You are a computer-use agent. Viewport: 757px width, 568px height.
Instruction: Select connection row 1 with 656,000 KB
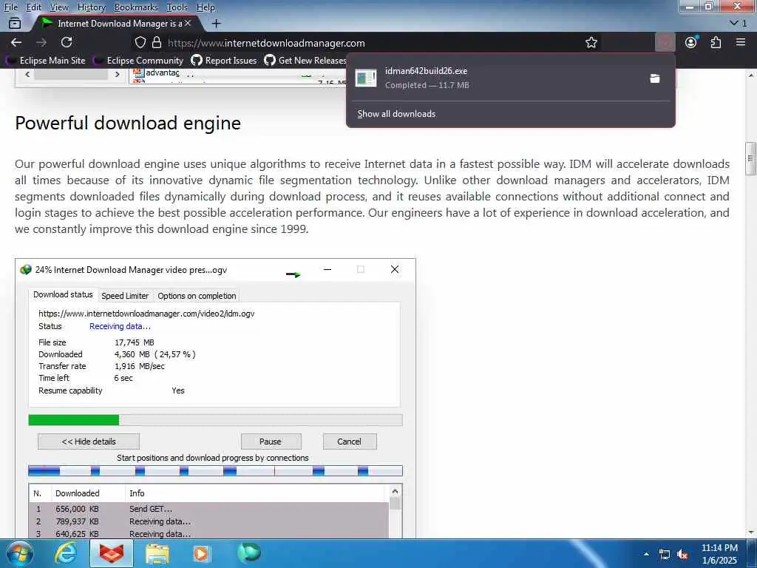208,509
